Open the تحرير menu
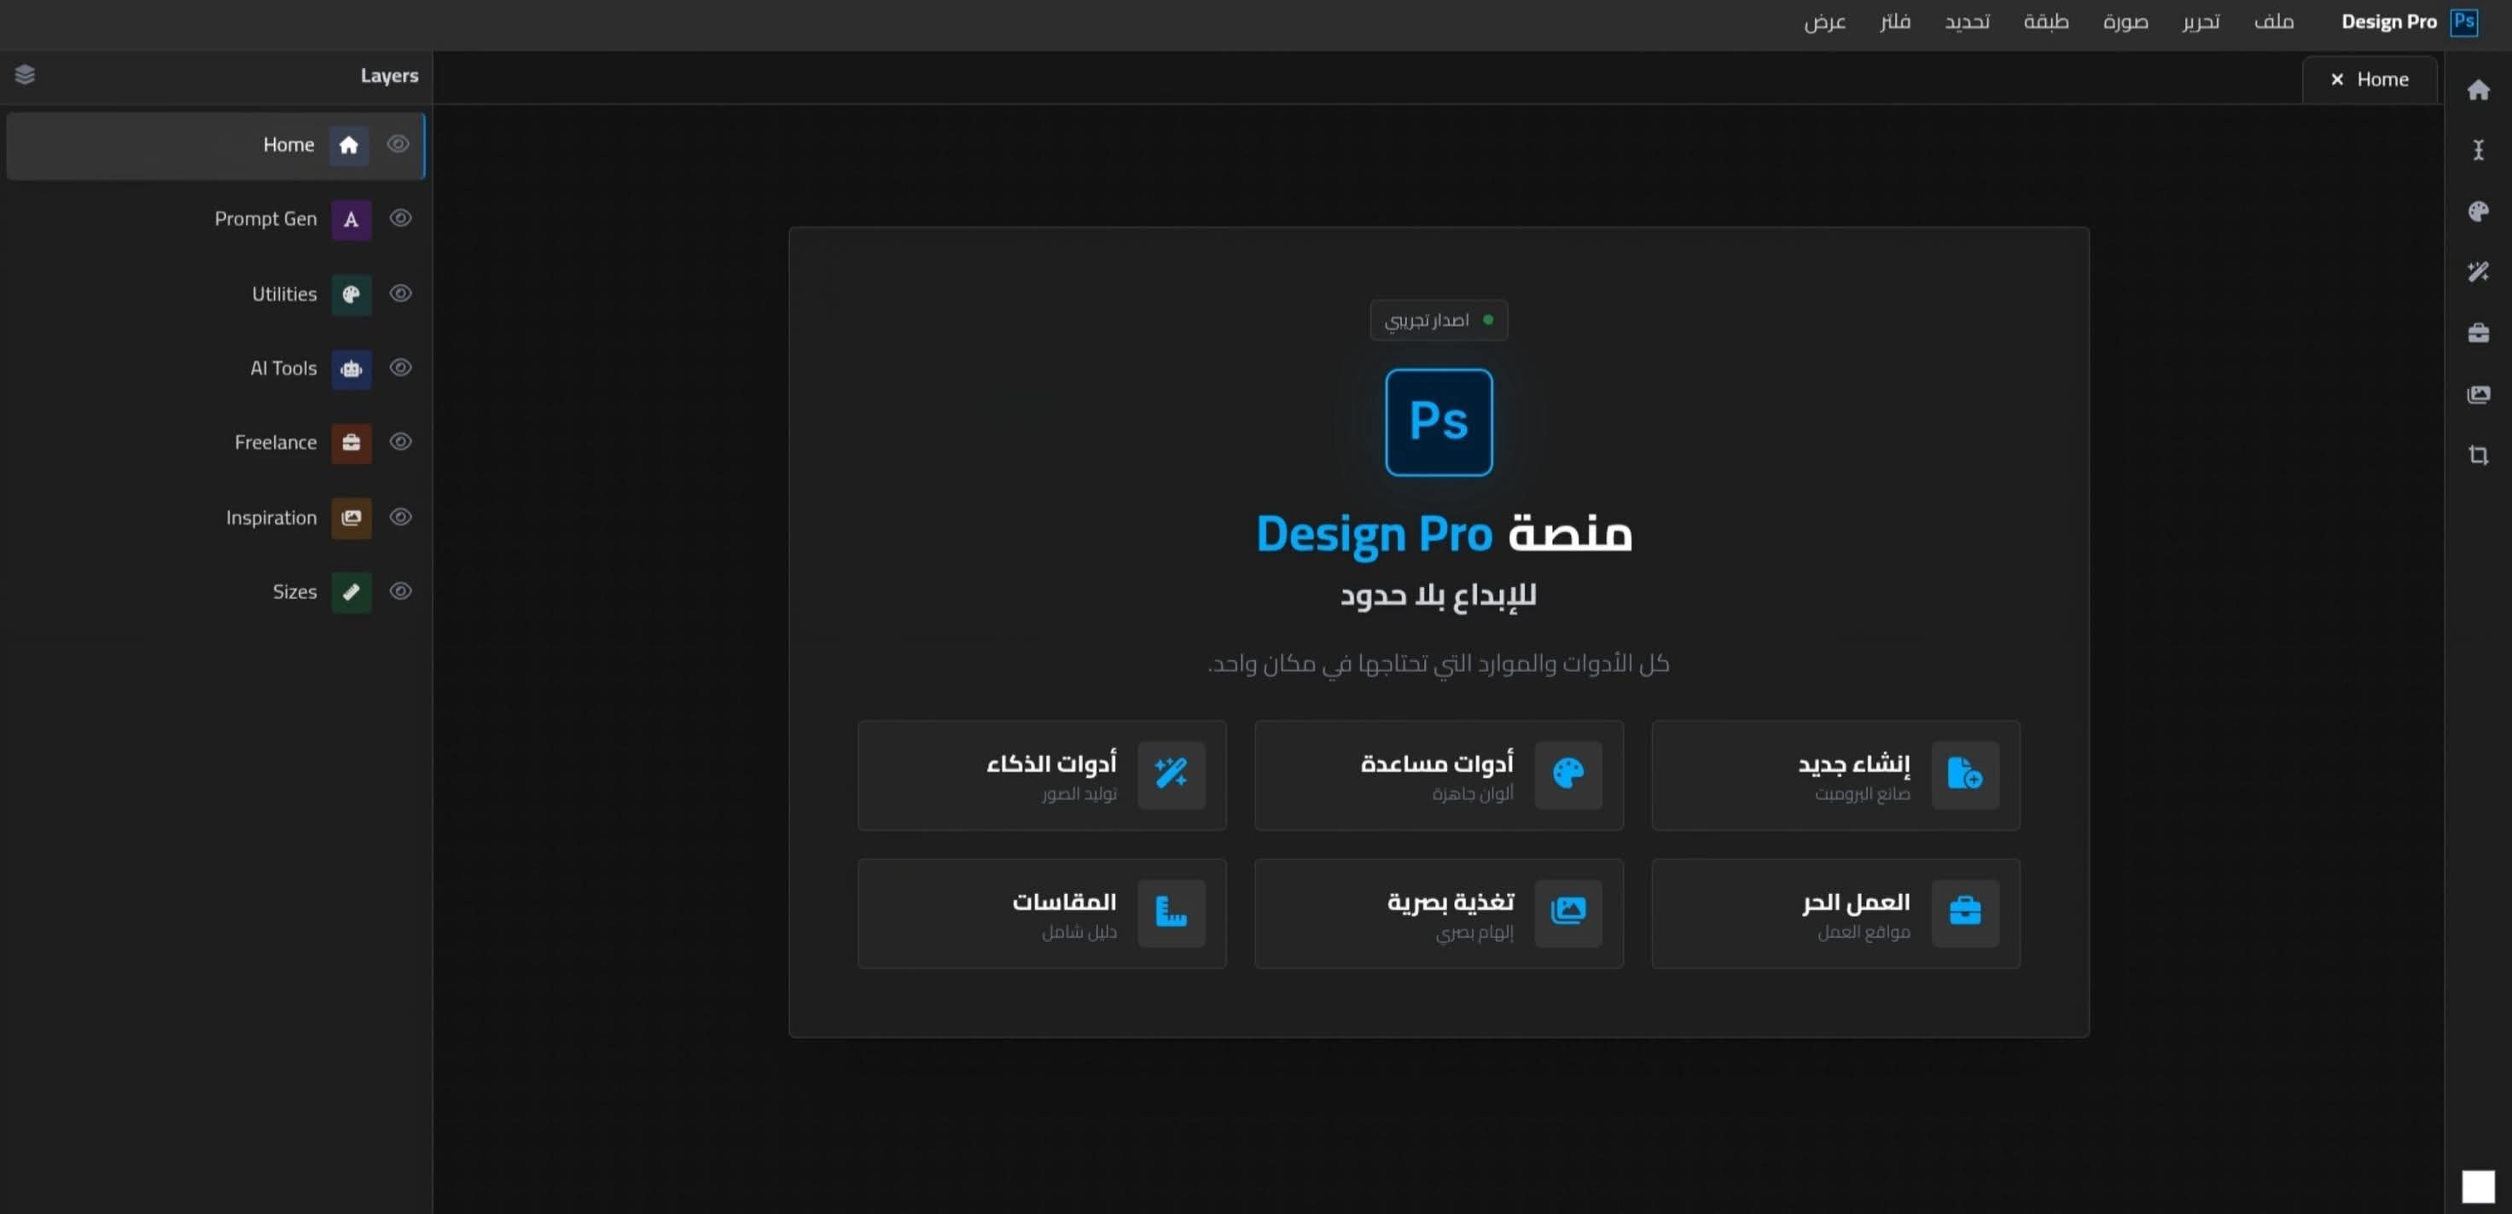Viewport: 2512px width, 1214px height. tap(2201, 21)
